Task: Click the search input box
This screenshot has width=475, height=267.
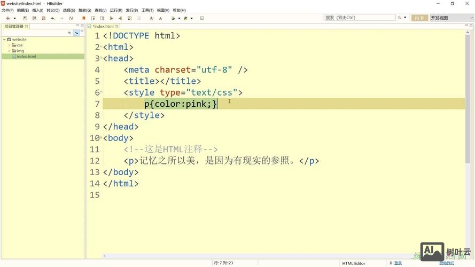Action: click(x=359, y=18)
